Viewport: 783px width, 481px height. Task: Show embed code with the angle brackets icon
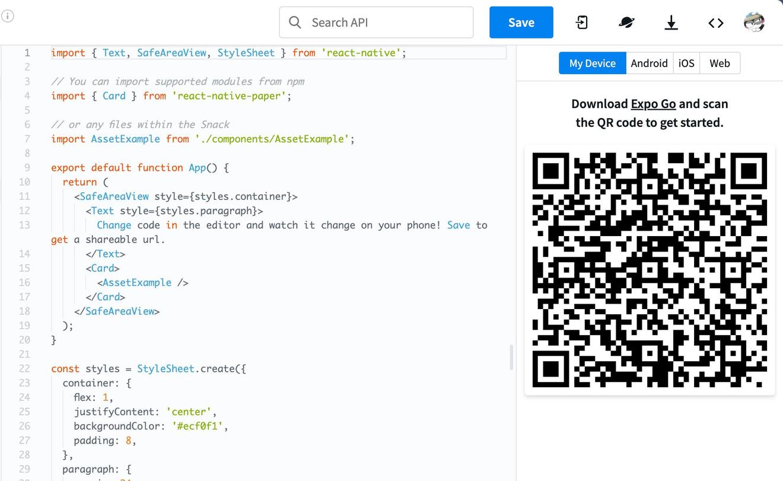(716, 23)
